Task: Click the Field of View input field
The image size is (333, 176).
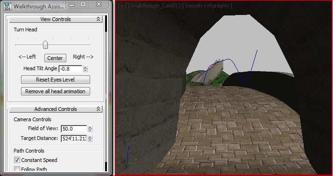Action: [x=74, y=129]
